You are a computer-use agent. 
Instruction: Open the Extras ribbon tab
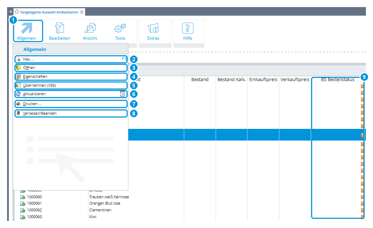click(153, 32)
